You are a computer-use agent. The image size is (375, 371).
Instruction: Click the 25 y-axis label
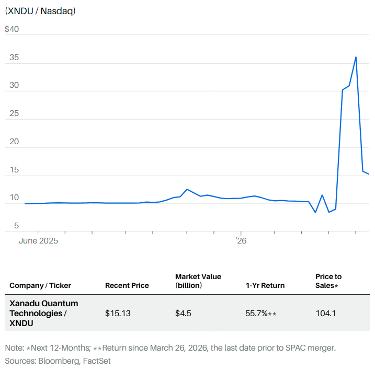coord(14,113)
